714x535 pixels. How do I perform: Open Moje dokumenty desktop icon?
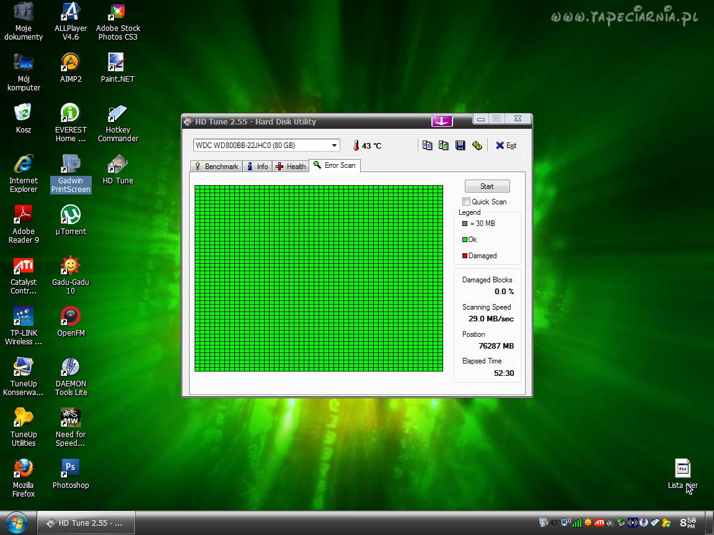click(23, 22)
